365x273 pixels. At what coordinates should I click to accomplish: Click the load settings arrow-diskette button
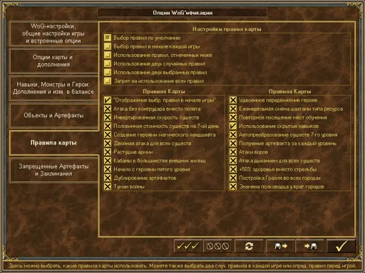click(x=310, y=246)
